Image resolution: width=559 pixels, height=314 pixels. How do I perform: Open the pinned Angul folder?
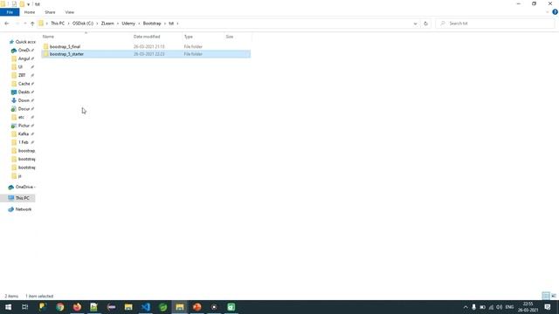[x=22, y=58]
